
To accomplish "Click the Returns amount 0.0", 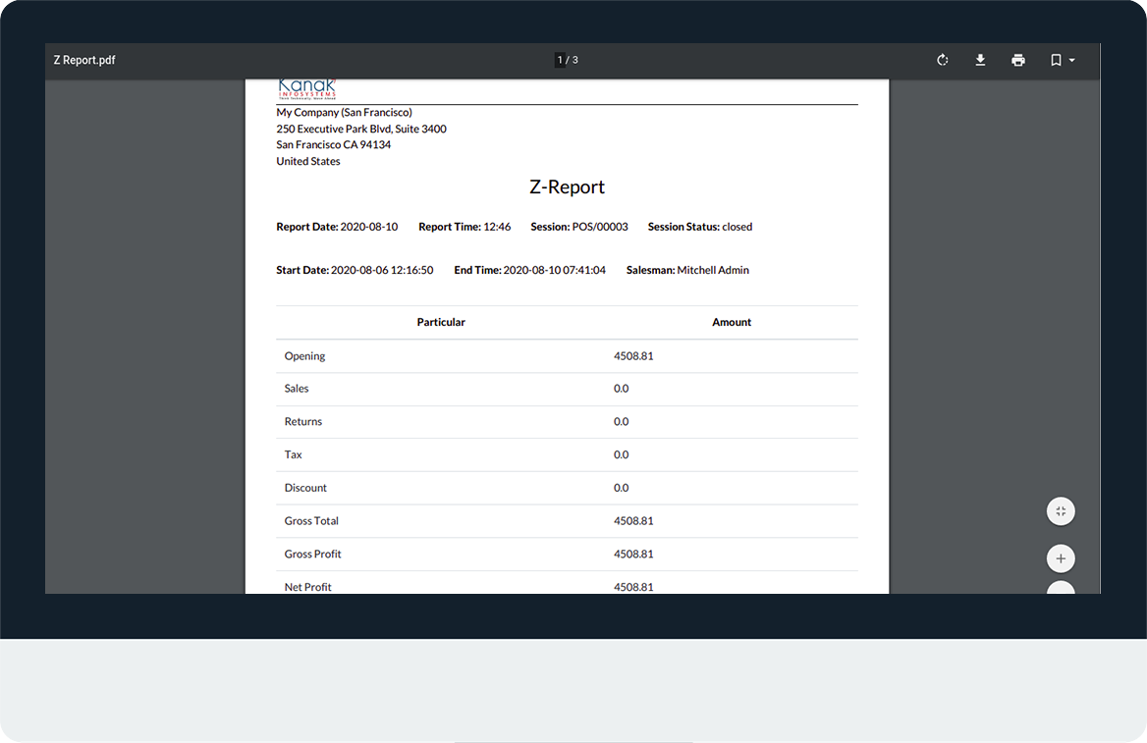I will coord(621,421).
